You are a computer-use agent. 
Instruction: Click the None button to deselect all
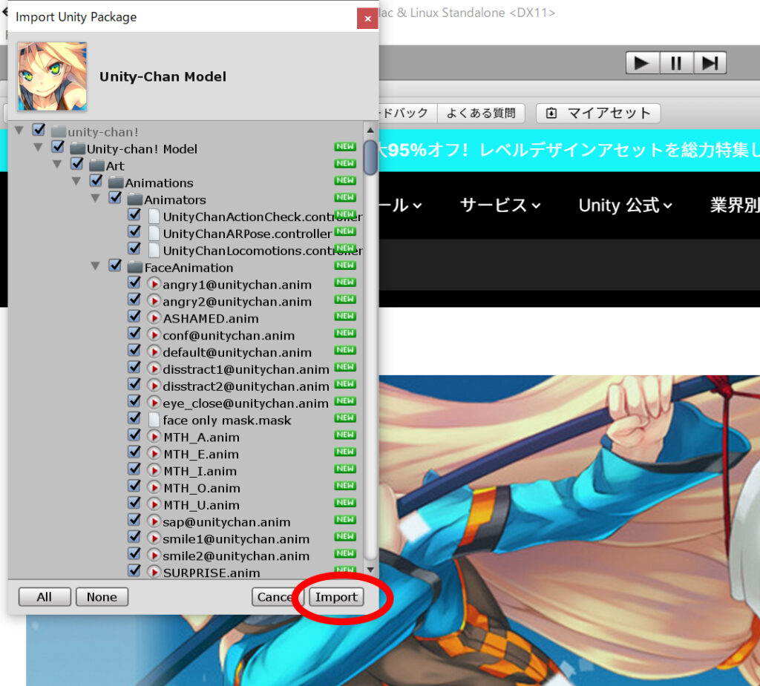102,597
